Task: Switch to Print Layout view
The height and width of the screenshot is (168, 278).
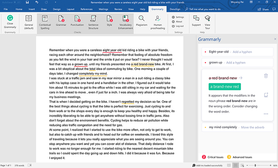Action: [x=236, y=165]
